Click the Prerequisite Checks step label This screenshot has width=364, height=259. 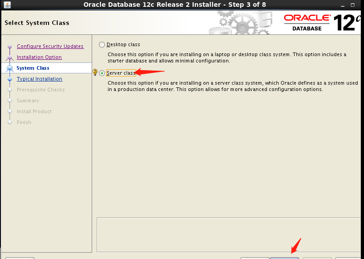41,90
